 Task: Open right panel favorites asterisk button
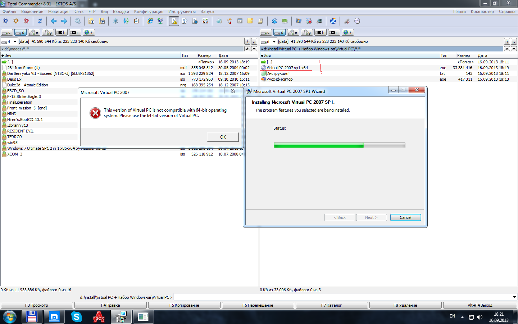507,49
